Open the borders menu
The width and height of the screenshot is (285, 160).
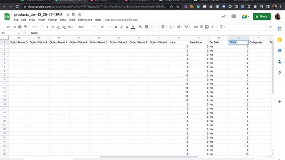click(x=147, y=27)
